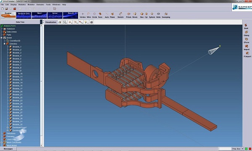
Task: Select the Axis tool
Action: (107, 15)
